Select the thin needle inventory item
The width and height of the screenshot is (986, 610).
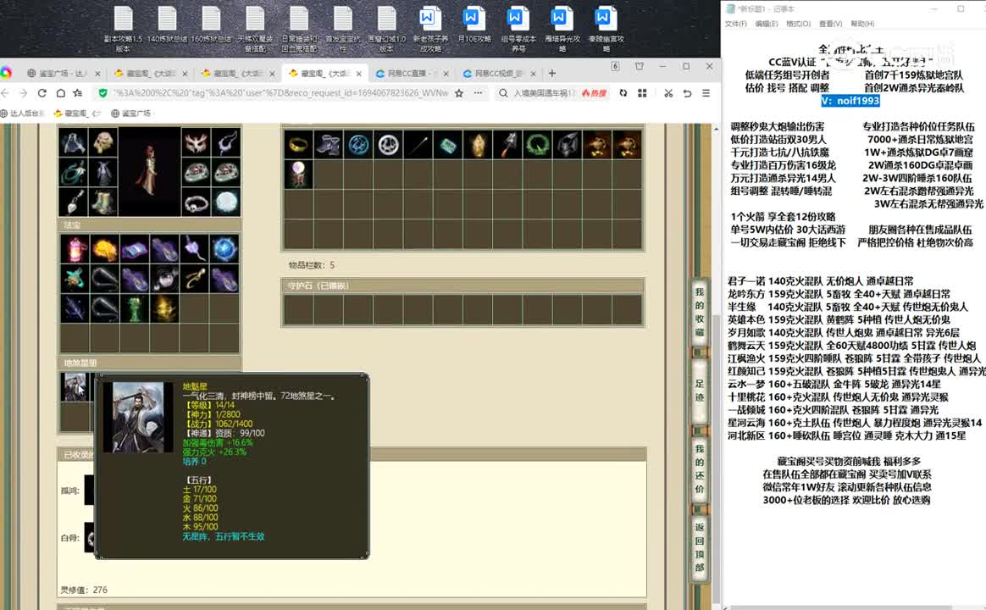coord(418,145)
